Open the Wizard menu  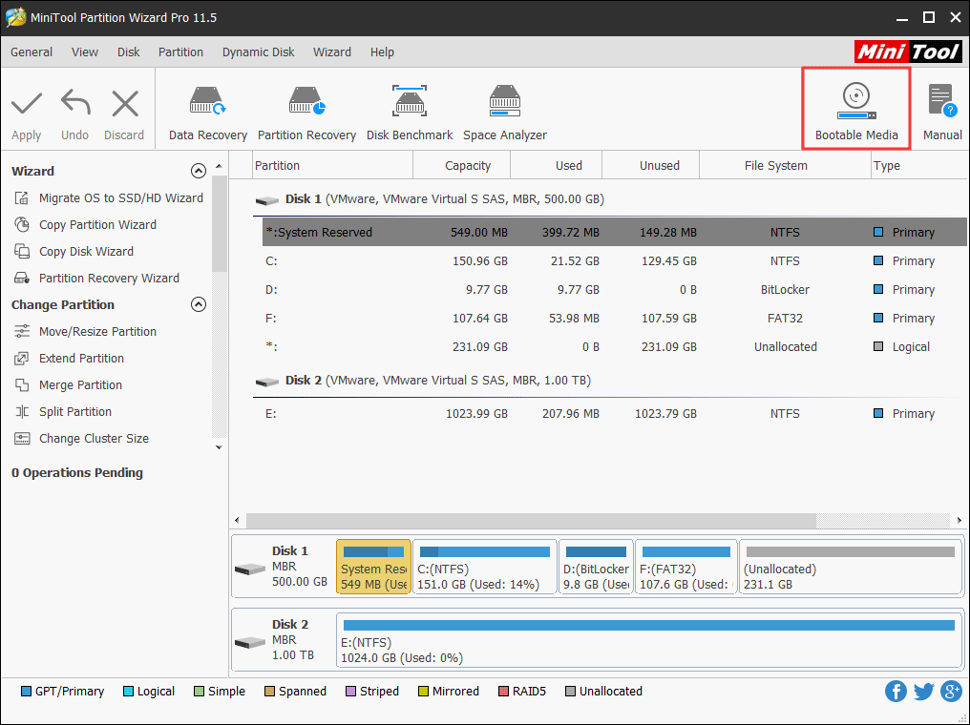pos(332,52)
